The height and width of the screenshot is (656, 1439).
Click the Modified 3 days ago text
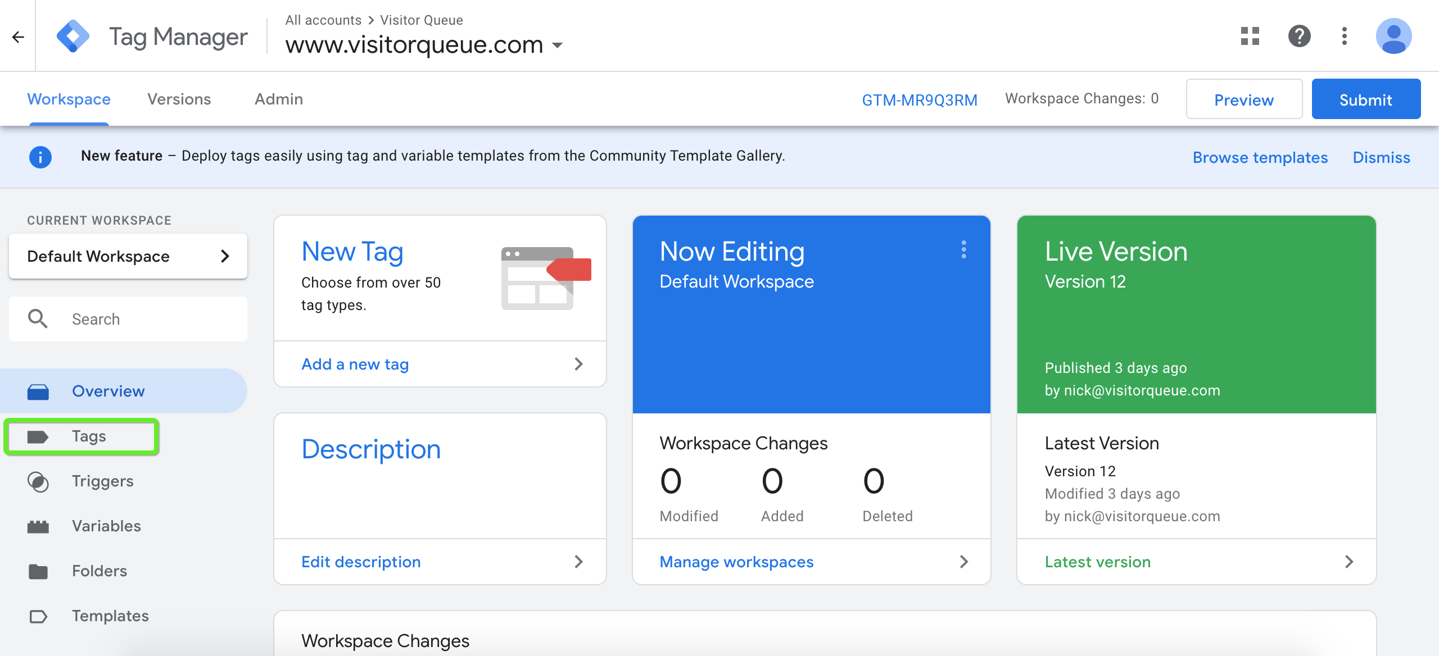(x=1112, y=494)
